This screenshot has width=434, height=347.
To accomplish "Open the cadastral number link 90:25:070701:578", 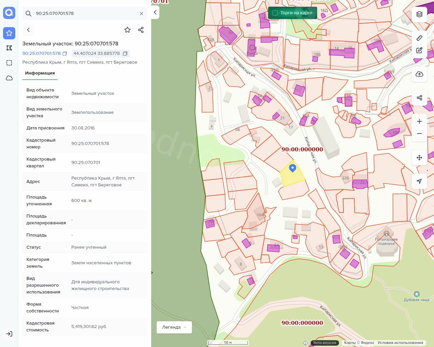I will (x=41, y=54).
